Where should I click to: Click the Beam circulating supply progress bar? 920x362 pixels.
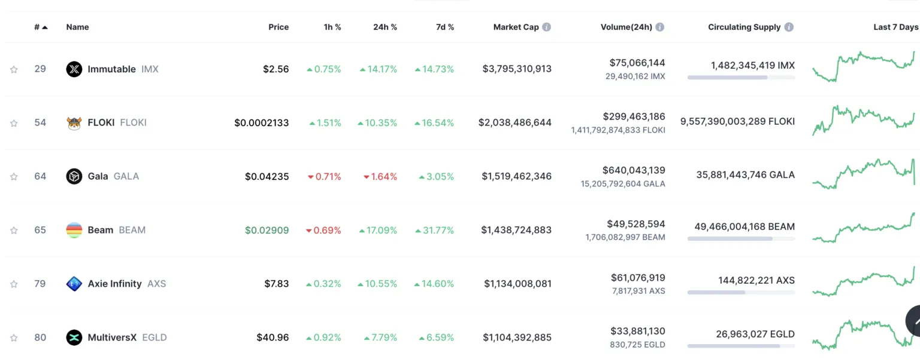[x=741, y=238]
